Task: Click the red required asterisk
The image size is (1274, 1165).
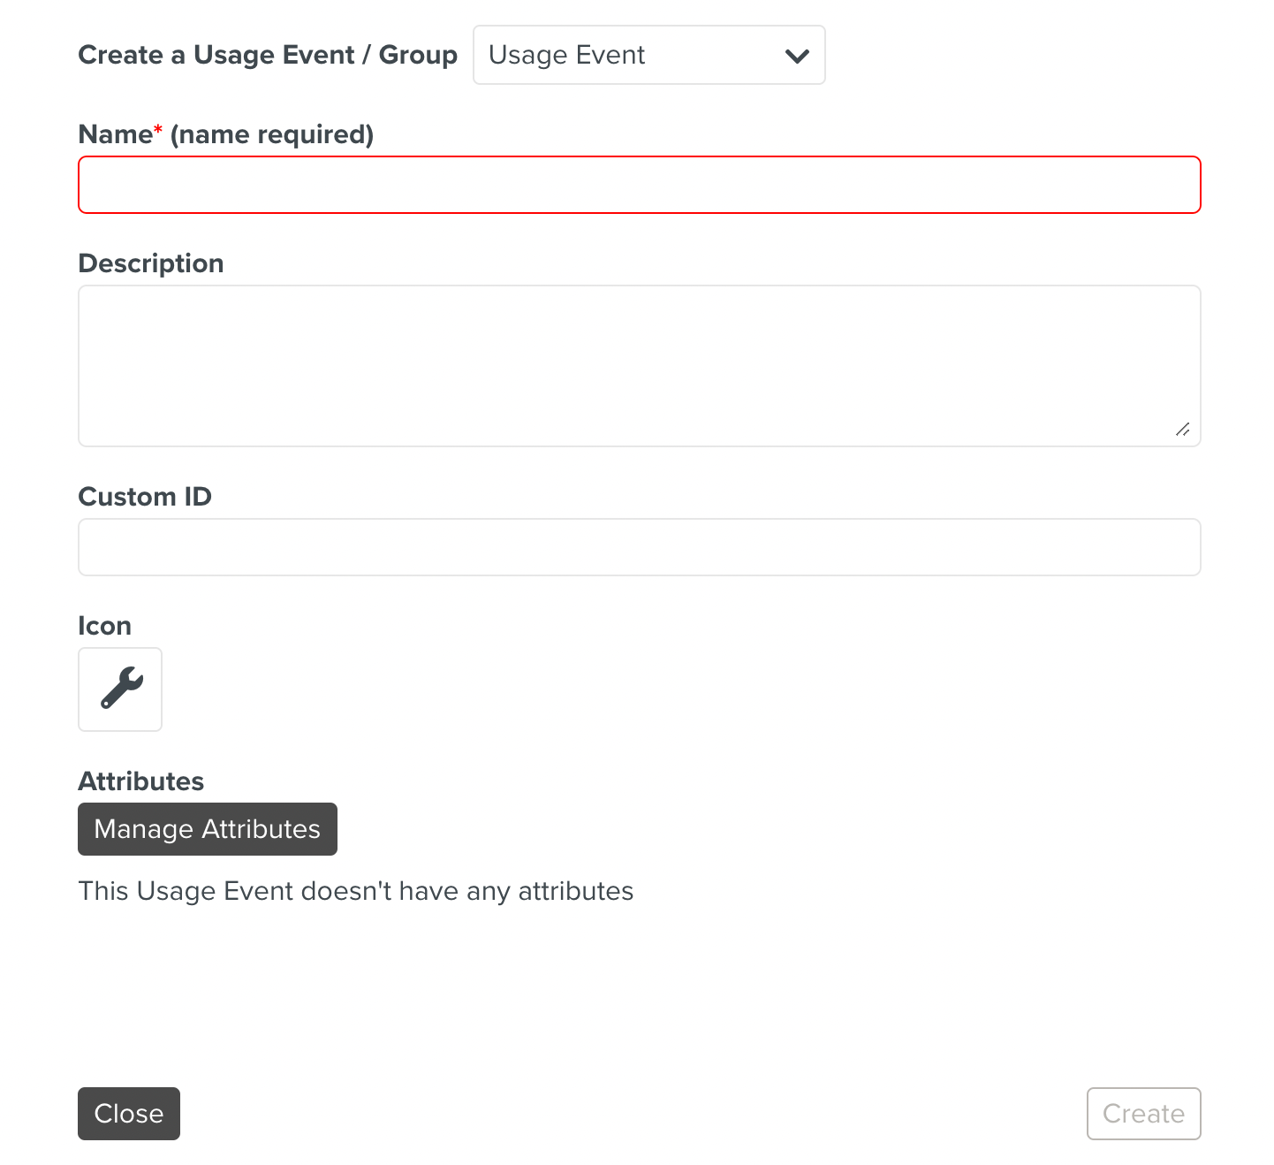Action: coord(158,131)
